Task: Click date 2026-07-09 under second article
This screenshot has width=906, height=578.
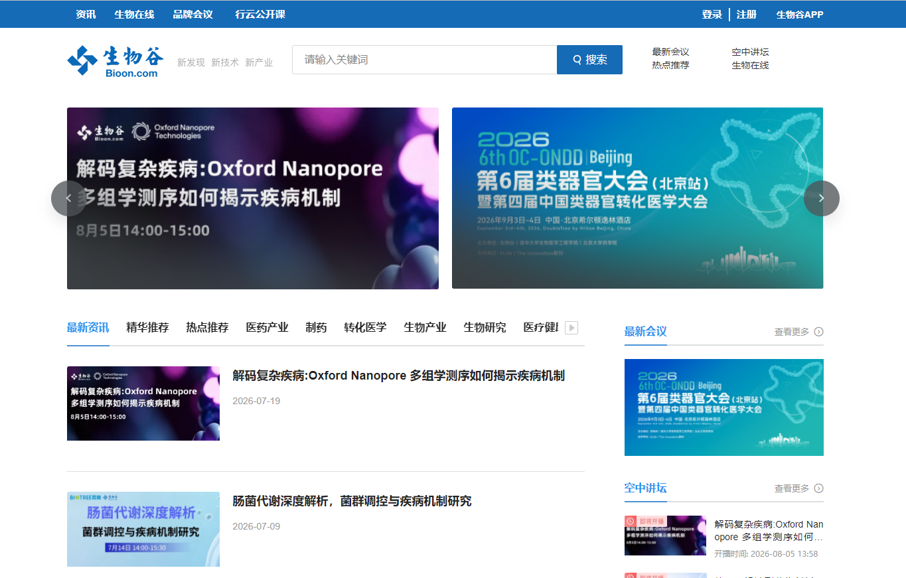Action: coord(256,526)
